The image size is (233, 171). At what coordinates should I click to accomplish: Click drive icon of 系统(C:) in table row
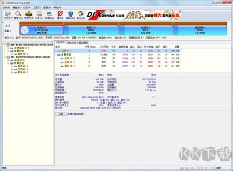click(59, 51)
